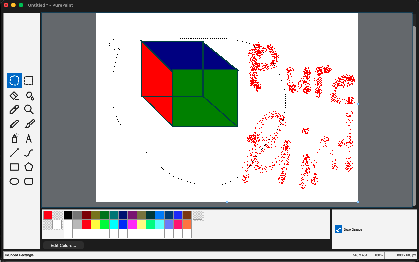This screenshot has height=262, width=419.
Task: Click the canvas right-edge resize handle
Action: tap(358, 104)
